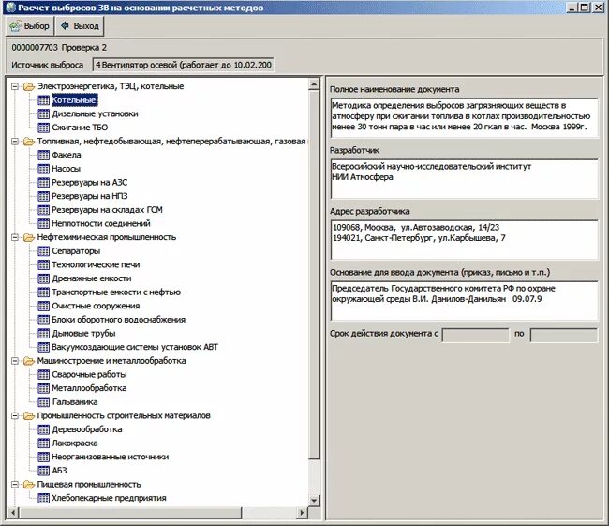Click the table icon next to Неплотности соединений

[x=43, y=223]
